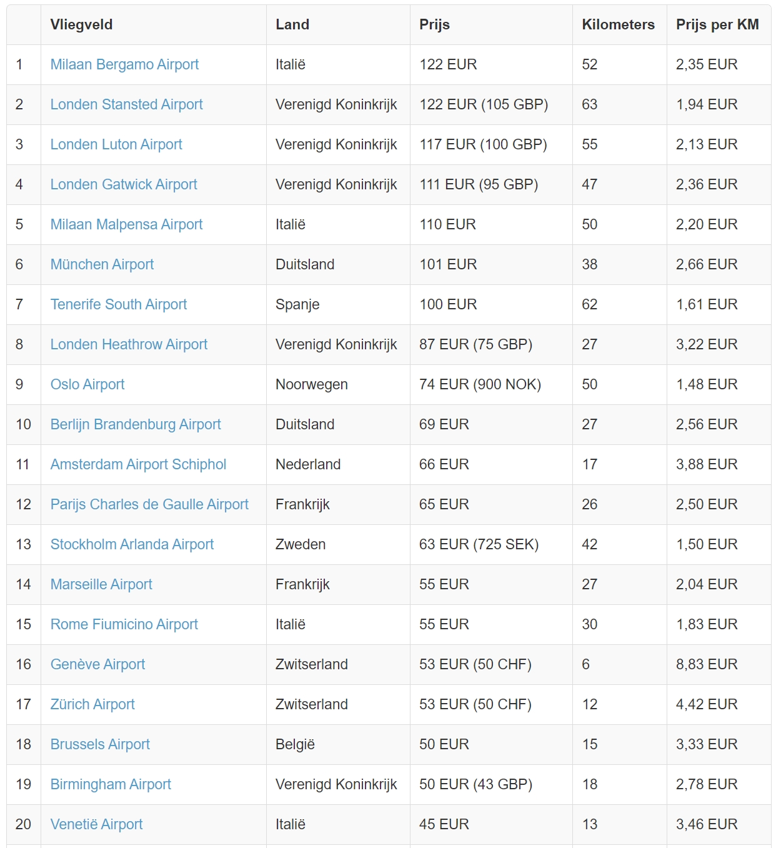Click the Kilometers column header

pos(618,24)
